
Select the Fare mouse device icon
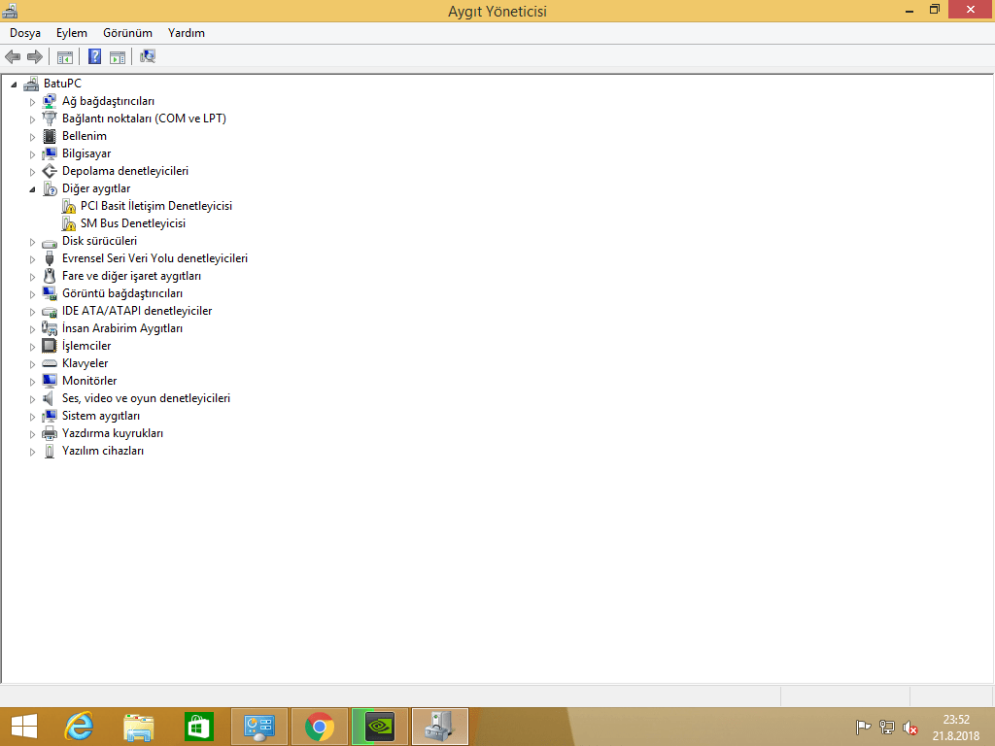50,276
